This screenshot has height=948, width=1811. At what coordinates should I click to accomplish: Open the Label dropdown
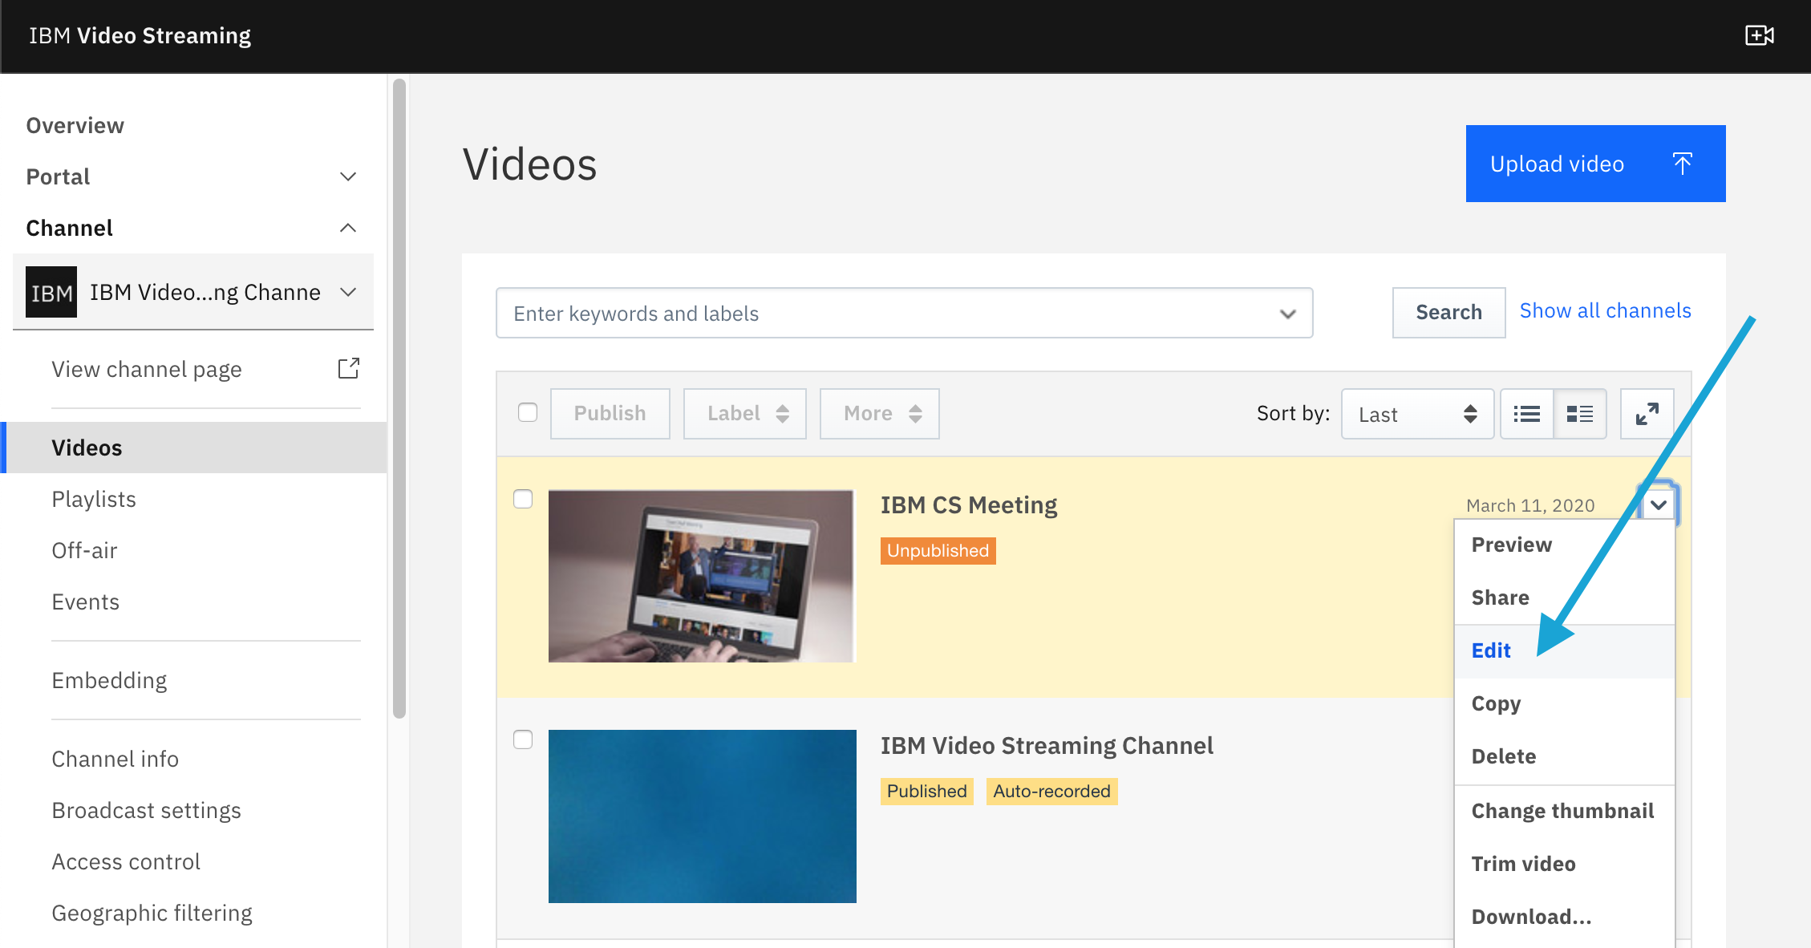click(x=745, y=414)
